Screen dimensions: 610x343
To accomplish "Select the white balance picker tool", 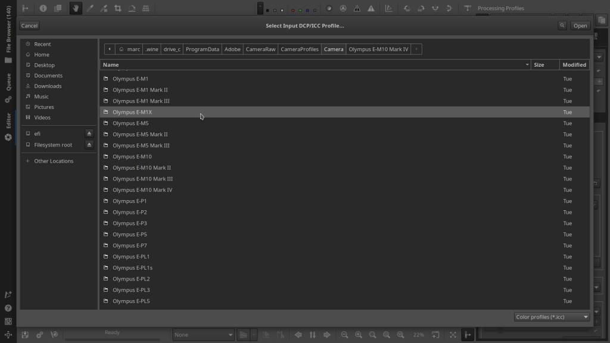I will [x=90, y=8].
